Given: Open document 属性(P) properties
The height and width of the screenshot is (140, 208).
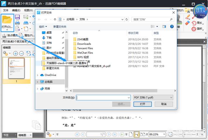Looking at the screenshot, I should (27, 35).
